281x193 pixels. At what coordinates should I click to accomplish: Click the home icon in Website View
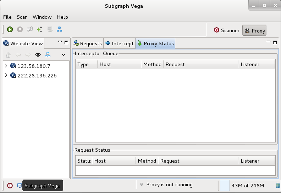click(x=8, y=55)
